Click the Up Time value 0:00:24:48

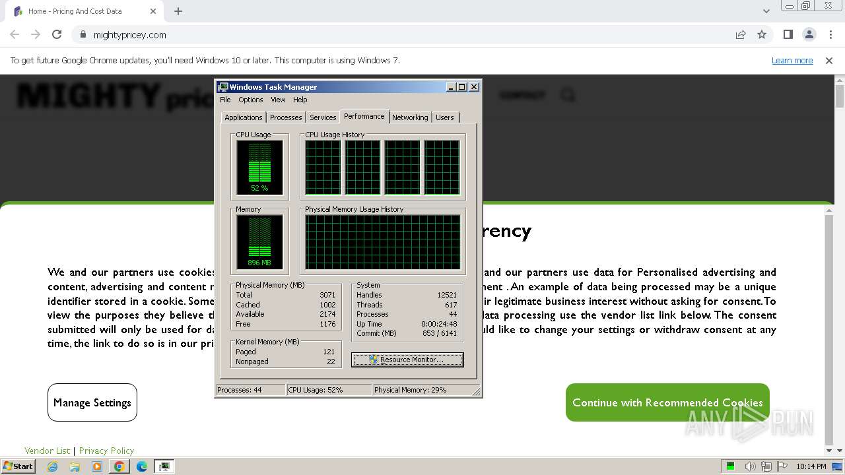pos(439,324)
